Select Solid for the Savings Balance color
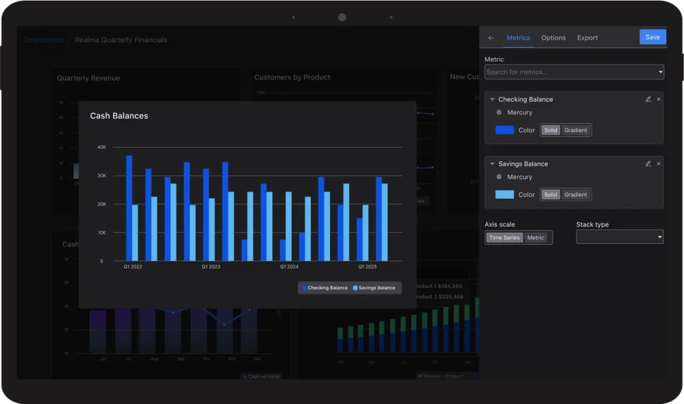 point(550,194)
